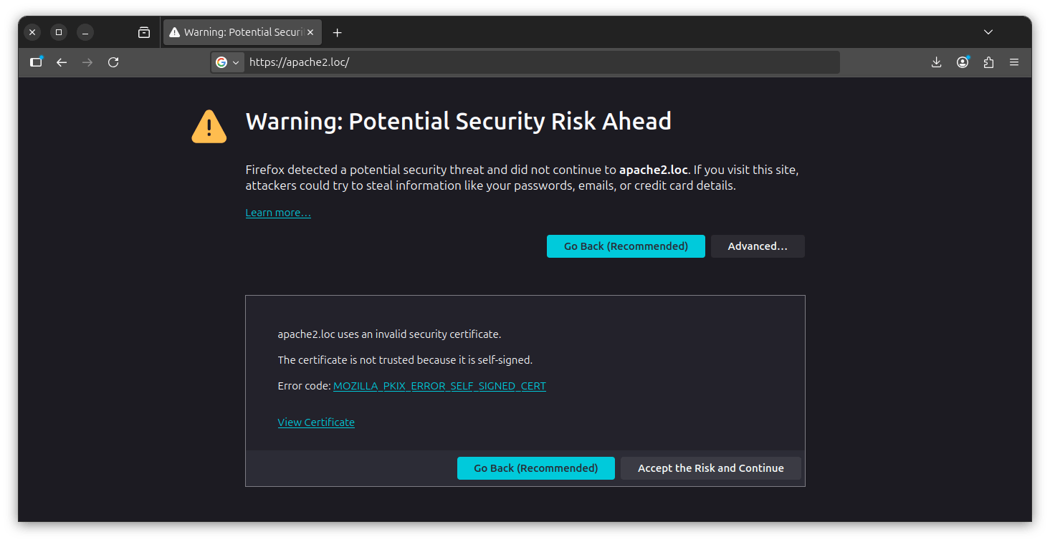Click upper Go Back (Recommended) button beside Advanced
This screenshot has height=542, width=1050.
[626, 246]
